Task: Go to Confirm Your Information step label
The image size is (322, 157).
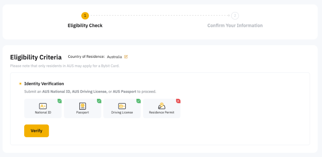Action: click(x=235, y=26)
